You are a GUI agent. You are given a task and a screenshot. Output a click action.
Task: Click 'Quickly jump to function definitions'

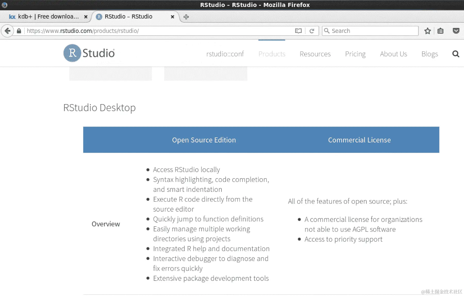point(208,219)
